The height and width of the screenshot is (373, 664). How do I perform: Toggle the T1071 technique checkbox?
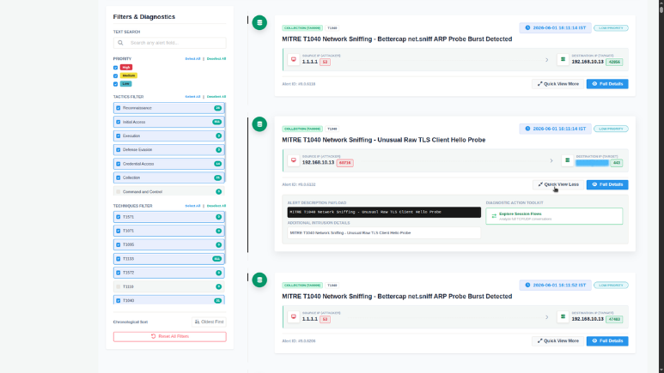pos(119,231)
